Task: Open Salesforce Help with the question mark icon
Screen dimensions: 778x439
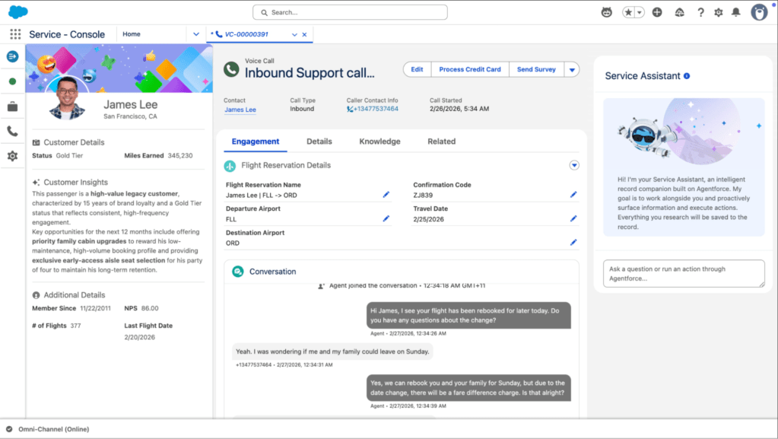Action: (x=700, y=11)
